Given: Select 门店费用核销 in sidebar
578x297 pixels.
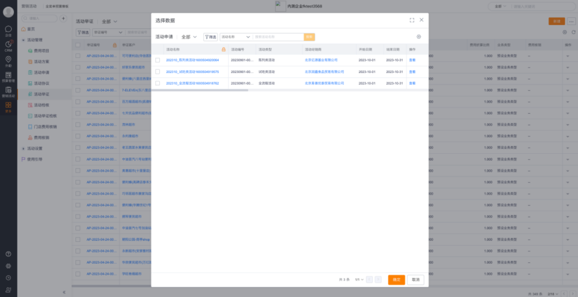Looking at the screenshot, I should pyautogui.click(x=45, y=127).
